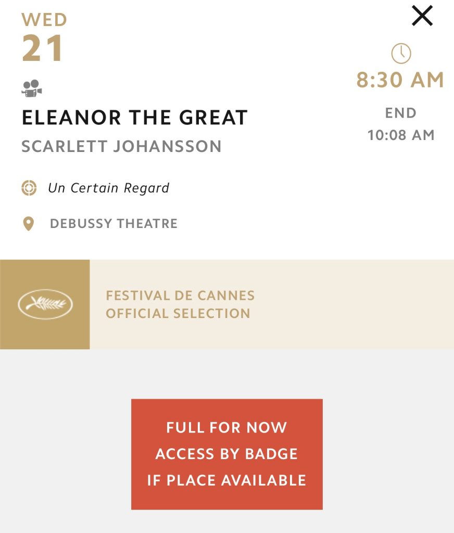This screenshot has width=454, height=533.
Task: Open the Eleanor the Great film title
Action: click(x=134, y=118)
